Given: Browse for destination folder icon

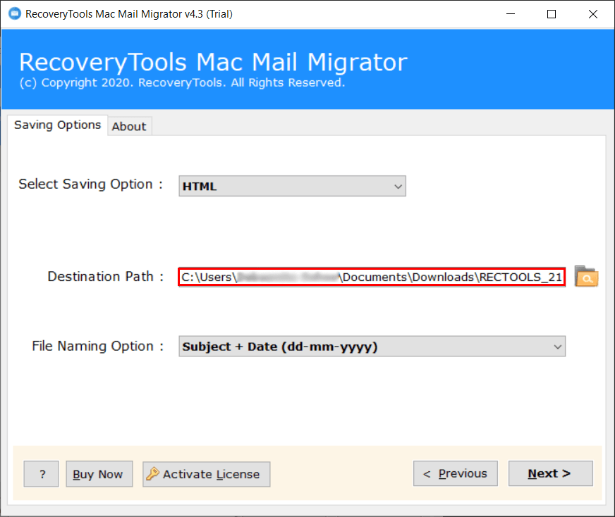Looking at the screenshot, I should [586, 277].
